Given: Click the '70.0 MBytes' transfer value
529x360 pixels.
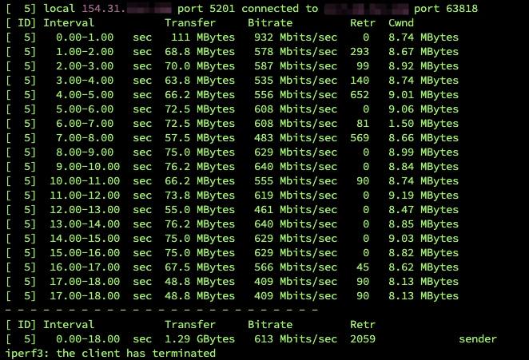Looking at the screenshot, I should coord(200,66).
